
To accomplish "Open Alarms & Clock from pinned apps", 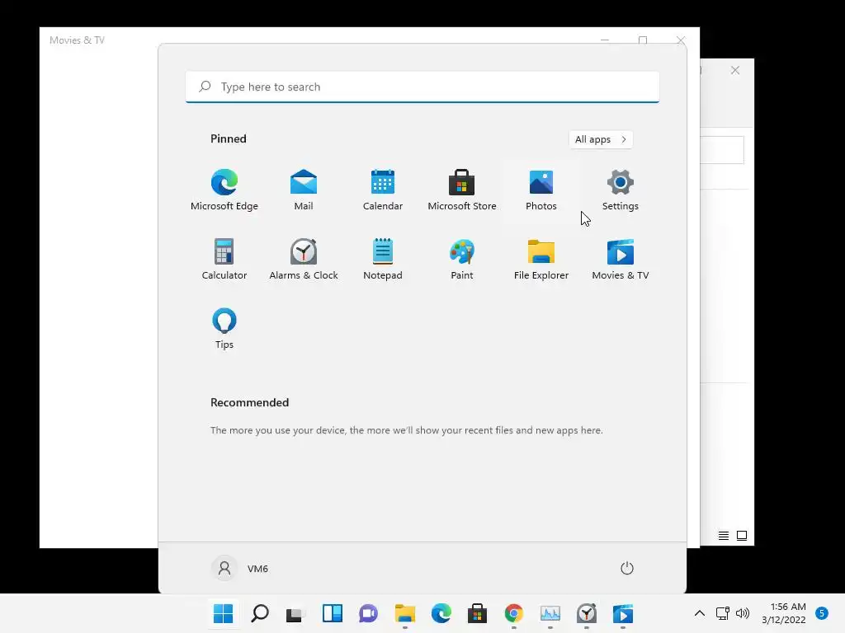I will tap(304, 259).
